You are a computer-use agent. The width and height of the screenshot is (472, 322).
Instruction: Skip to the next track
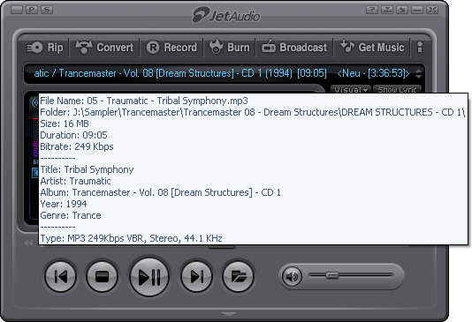tap(196, 276)
